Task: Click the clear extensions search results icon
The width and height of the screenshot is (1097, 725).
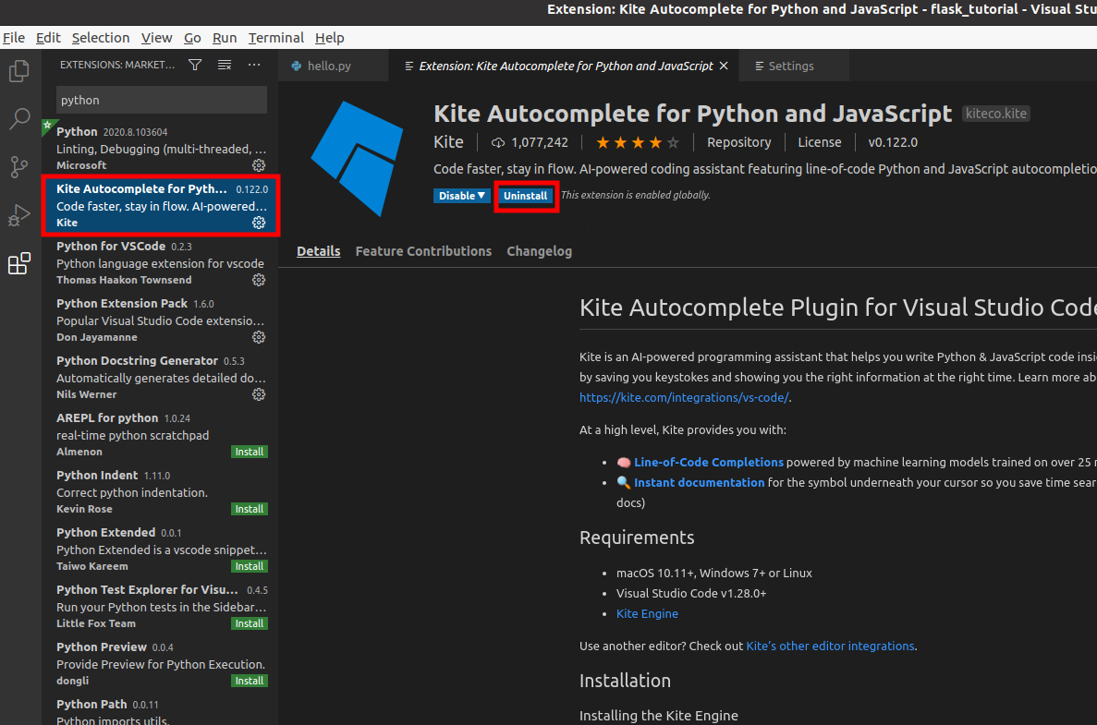Action: point(225,65)
